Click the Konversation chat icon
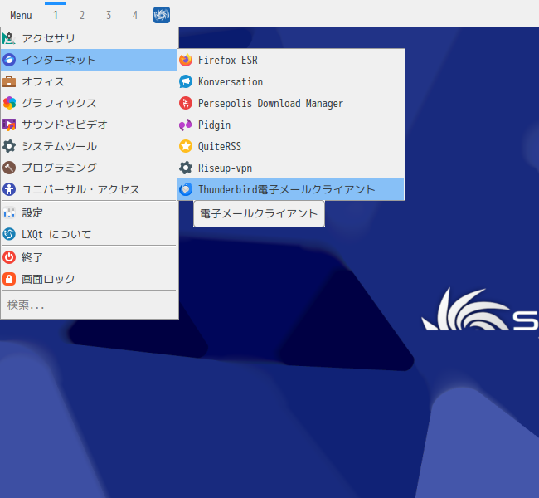 click(x=186, y=81)
